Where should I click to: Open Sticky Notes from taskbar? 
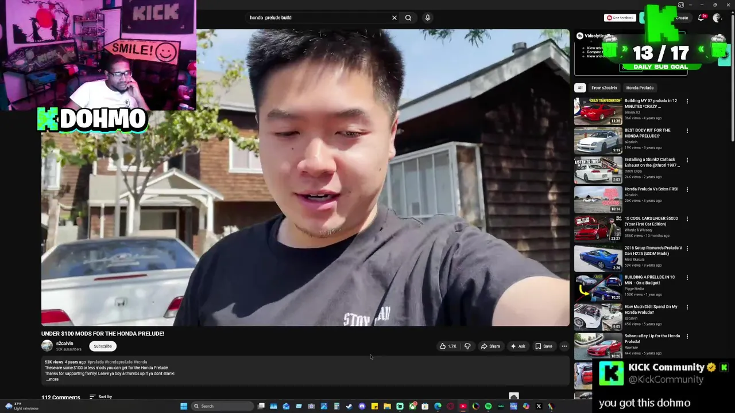(x=375, y=406)
